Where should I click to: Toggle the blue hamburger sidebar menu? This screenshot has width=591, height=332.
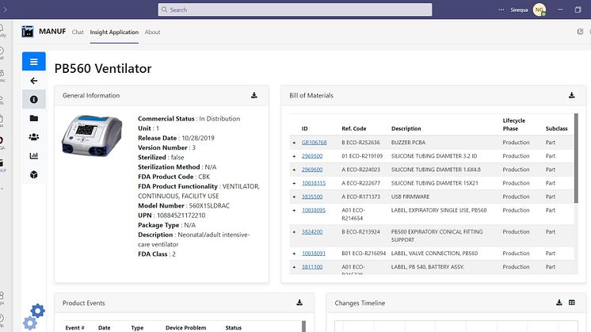[33, 62]
